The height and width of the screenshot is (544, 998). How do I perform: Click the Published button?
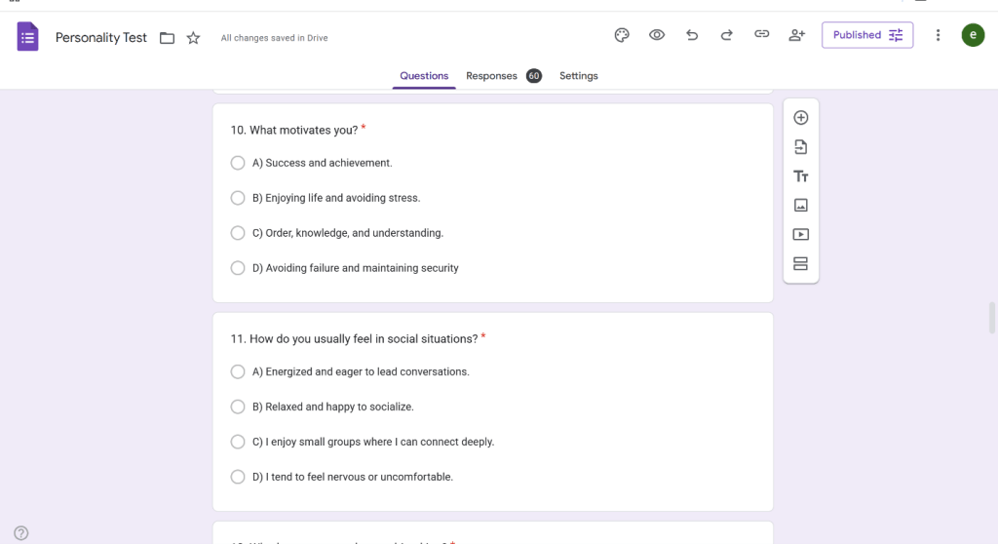(x=866, y=35)
